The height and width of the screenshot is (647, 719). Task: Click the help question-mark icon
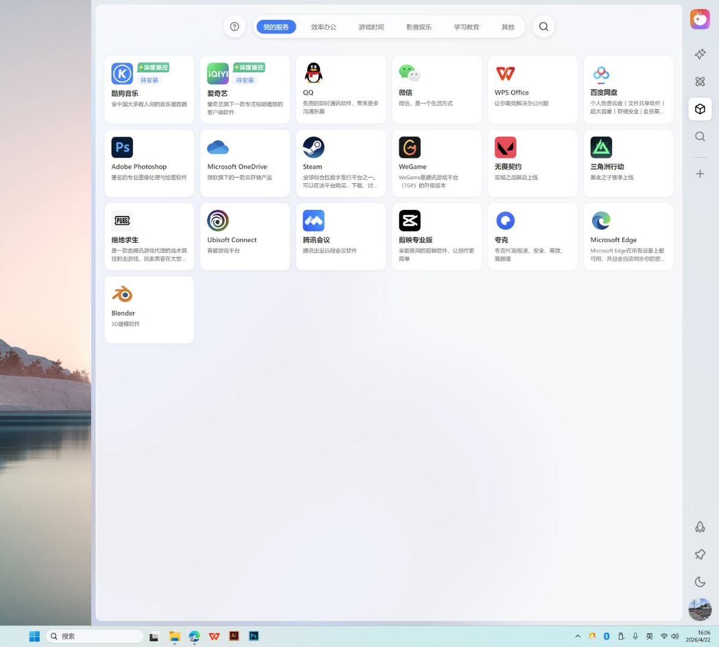(234, 27)
